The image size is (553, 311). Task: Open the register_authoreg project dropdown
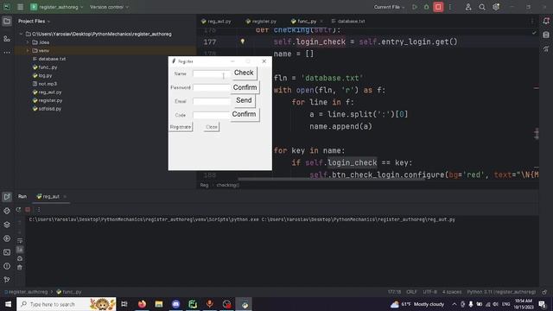click(57, 7)
